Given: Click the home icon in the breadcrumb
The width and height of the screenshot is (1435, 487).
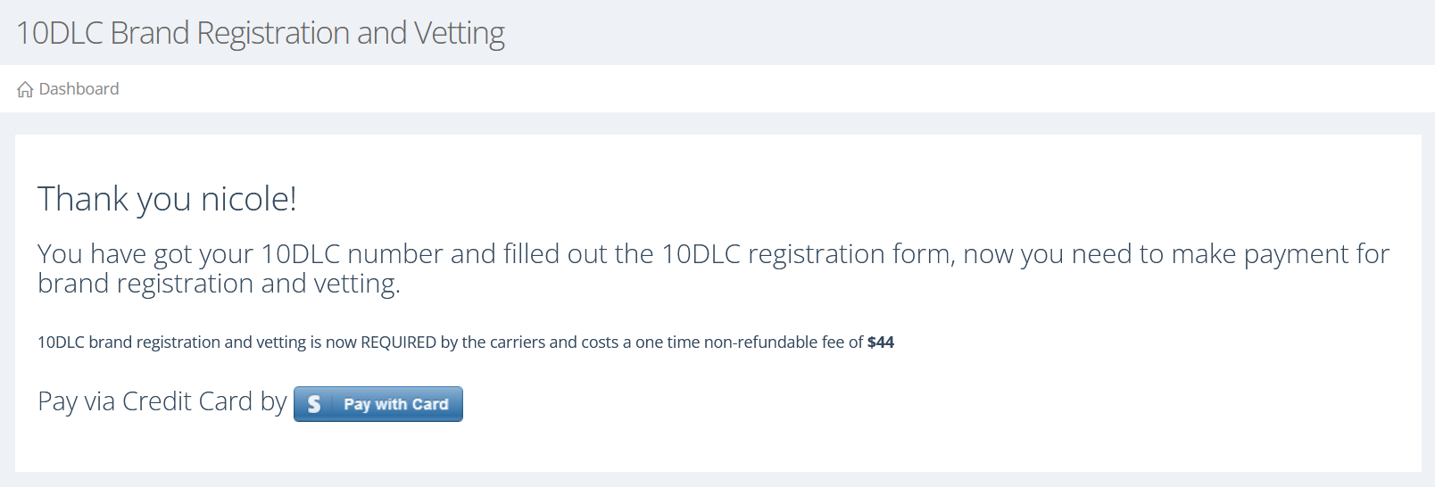Looking at the screenshot, I should 25,89.
